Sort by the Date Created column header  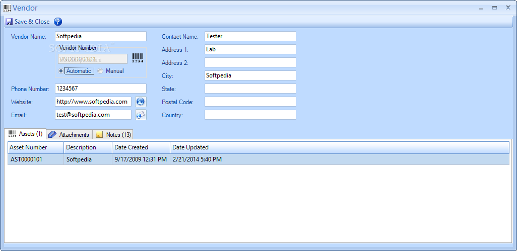click(141, 147)
